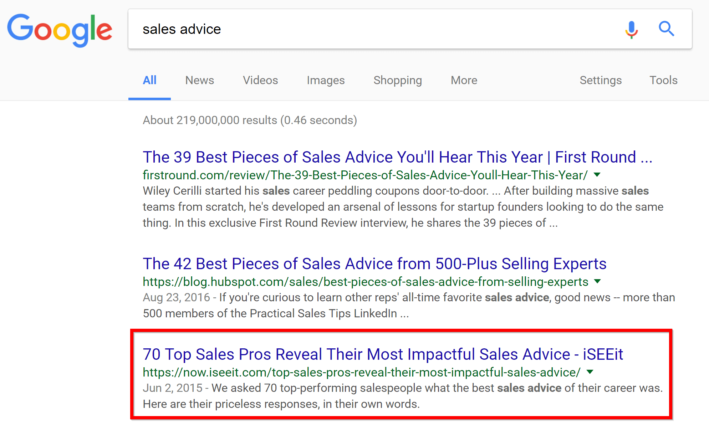Open the Settings menu

[601, 80]
